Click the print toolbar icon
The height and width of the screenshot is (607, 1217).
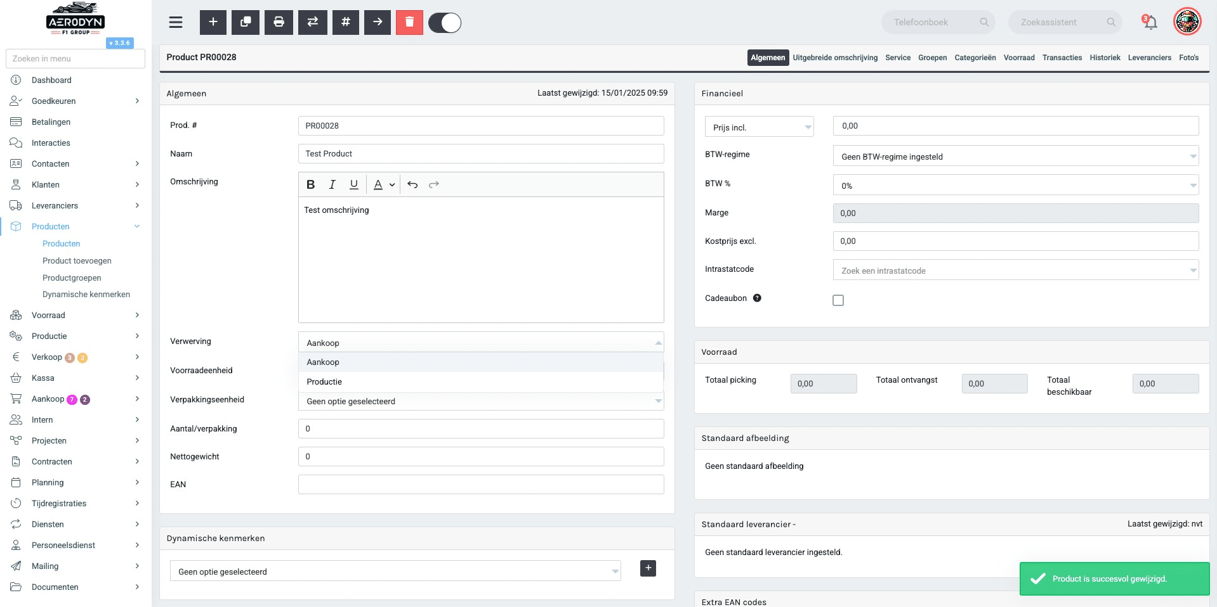(279, 22)
